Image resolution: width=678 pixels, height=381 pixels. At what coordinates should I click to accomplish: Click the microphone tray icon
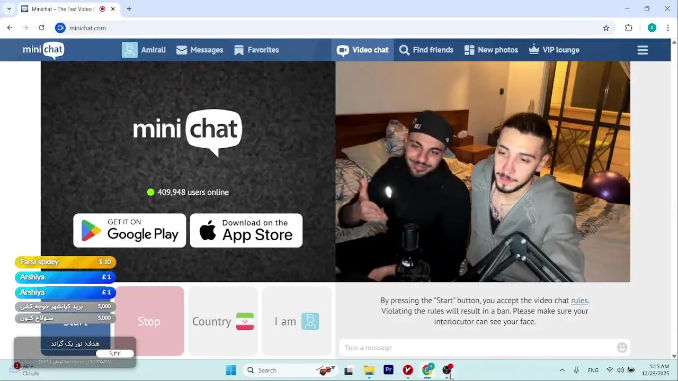point(576,370)
